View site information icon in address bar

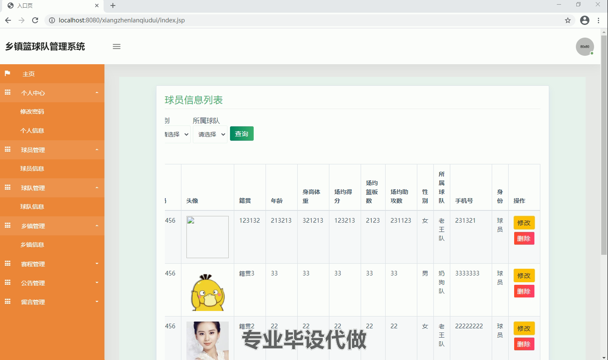point(52,20)
